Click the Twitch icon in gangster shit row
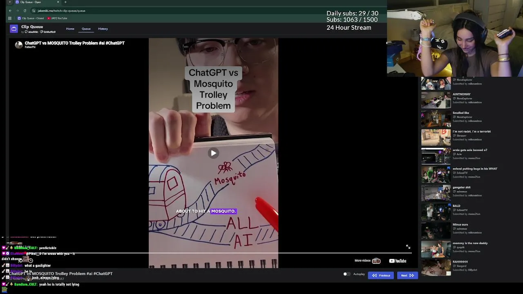Viewport: 523px width, 294px height. [454, 192]
